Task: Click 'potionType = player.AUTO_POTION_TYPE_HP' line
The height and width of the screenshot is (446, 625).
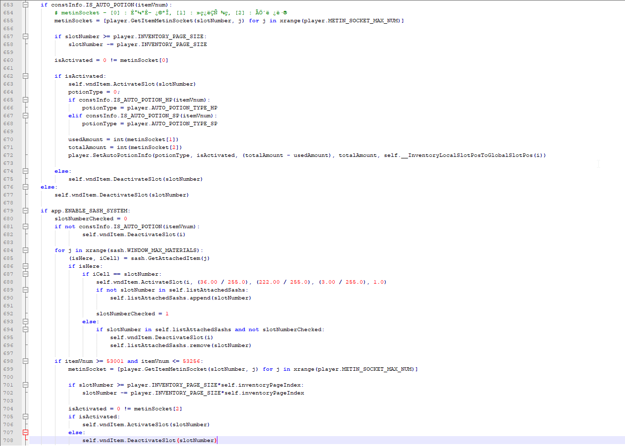Action: (150, 108)
